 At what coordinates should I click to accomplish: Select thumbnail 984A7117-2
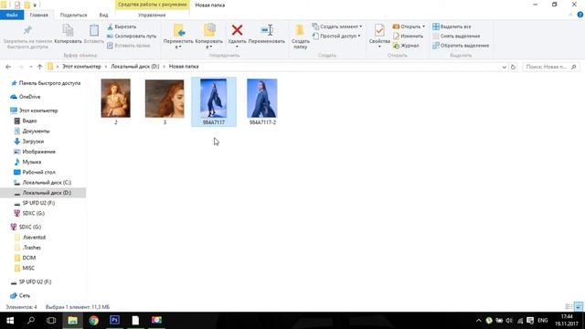(262, 101)
